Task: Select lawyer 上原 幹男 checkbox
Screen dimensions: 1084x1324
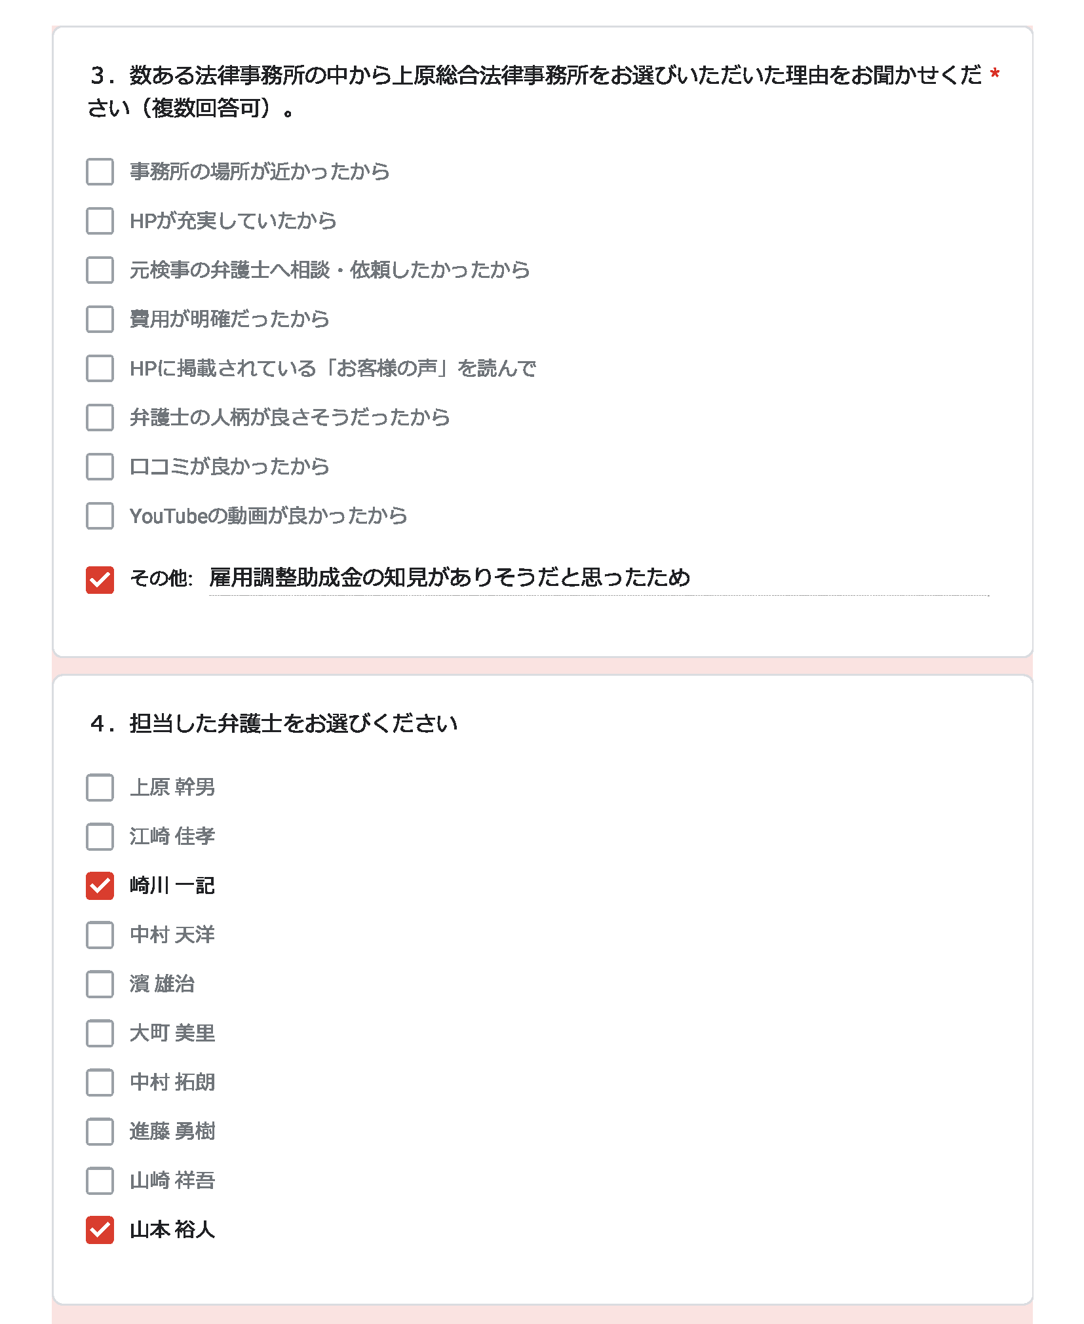Action: coord(100,787)
